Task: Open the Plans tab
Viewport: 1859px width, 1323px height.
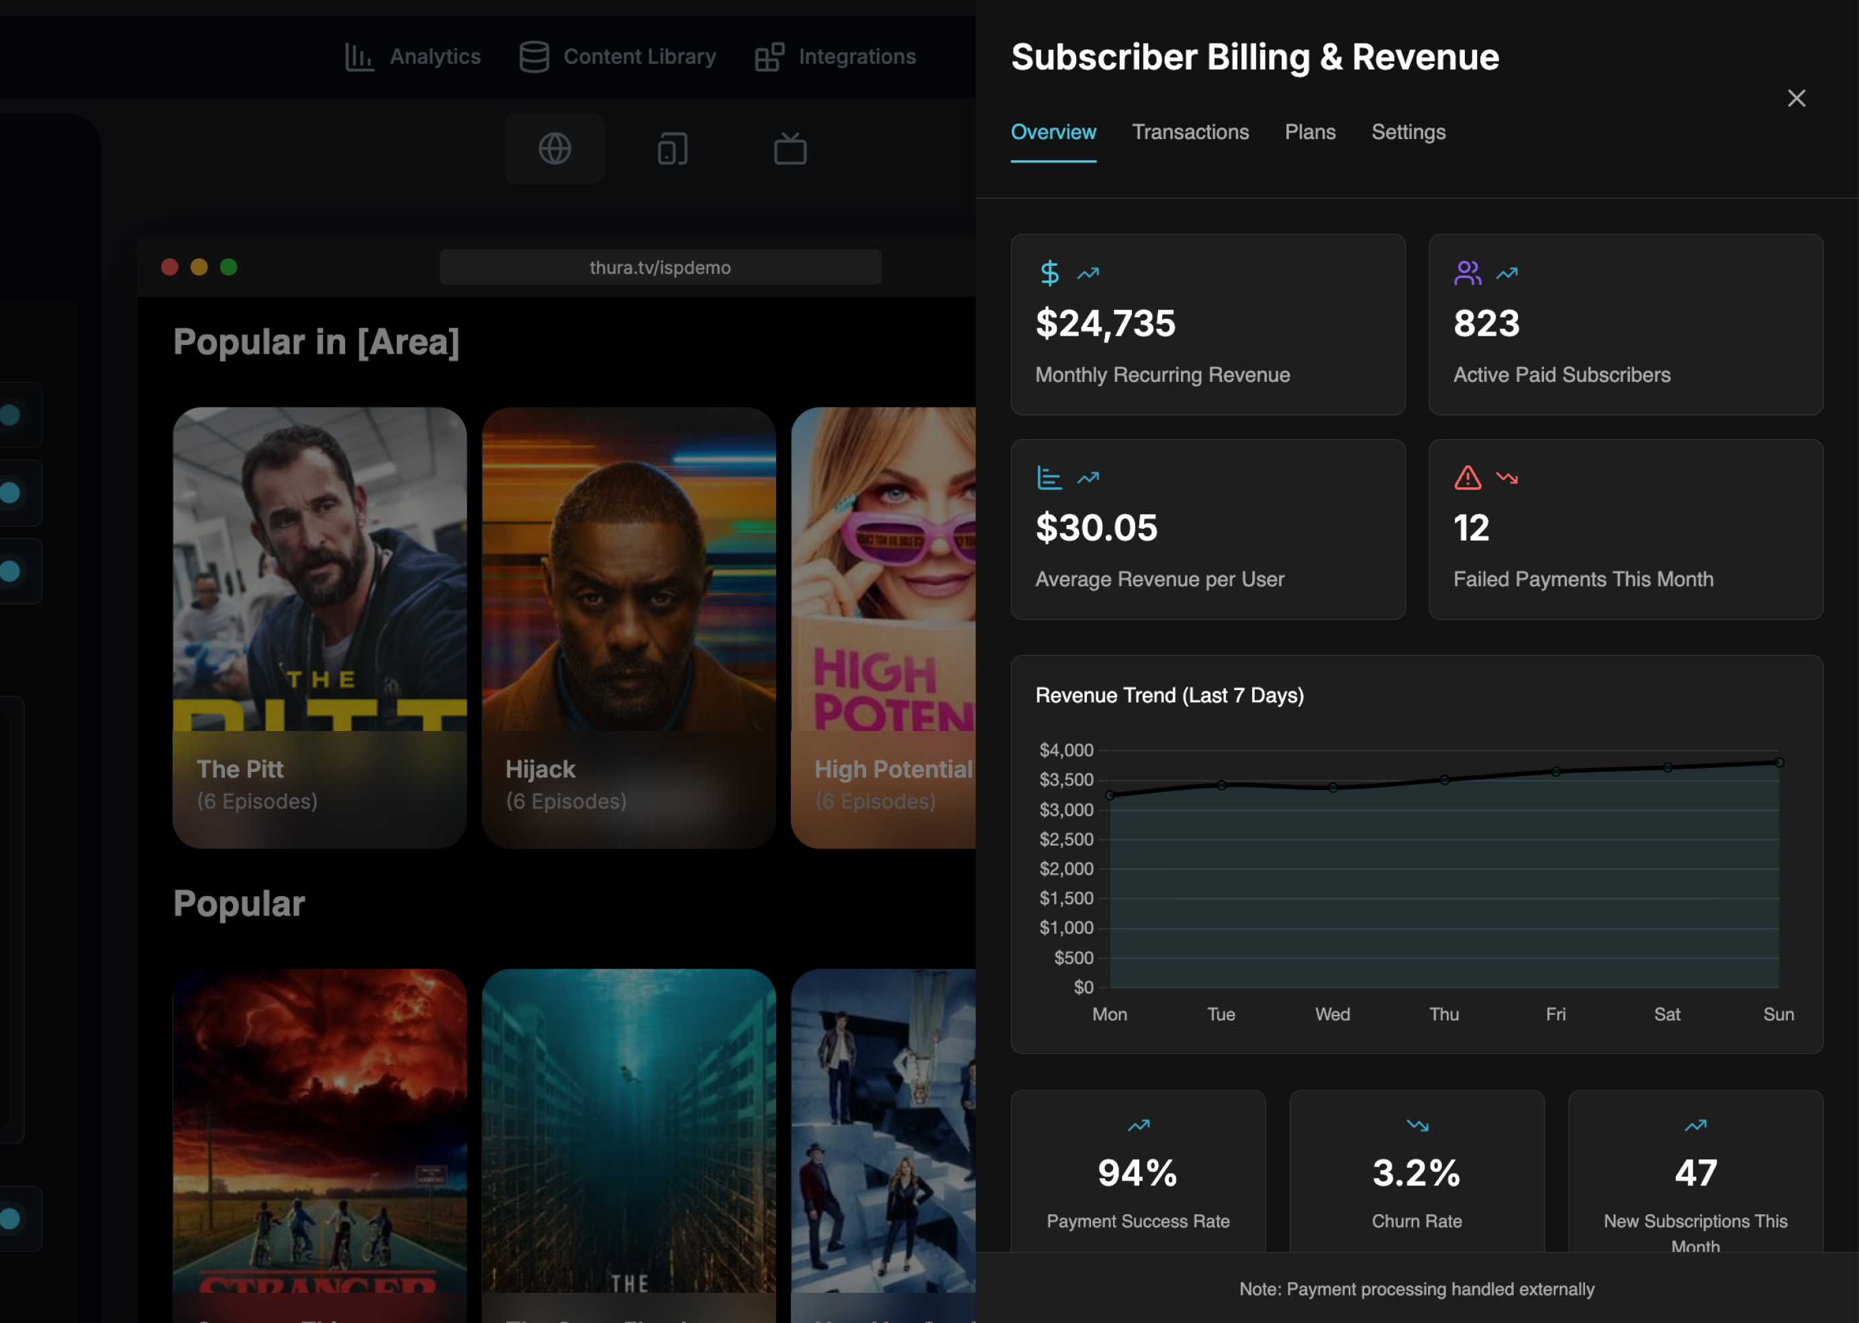Action: 1309,132
